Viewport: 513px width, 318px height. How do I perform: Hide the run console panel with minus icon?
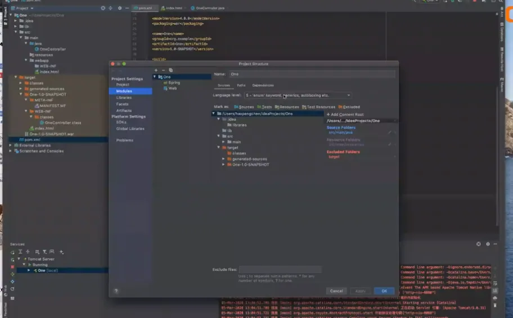[496, 244]
